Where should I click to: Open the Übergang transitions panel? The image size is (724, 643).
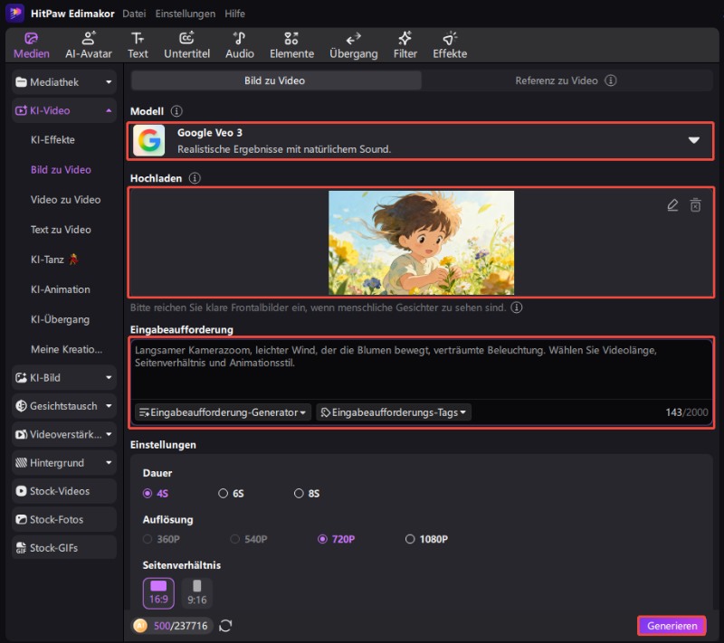tap(353, 43)
